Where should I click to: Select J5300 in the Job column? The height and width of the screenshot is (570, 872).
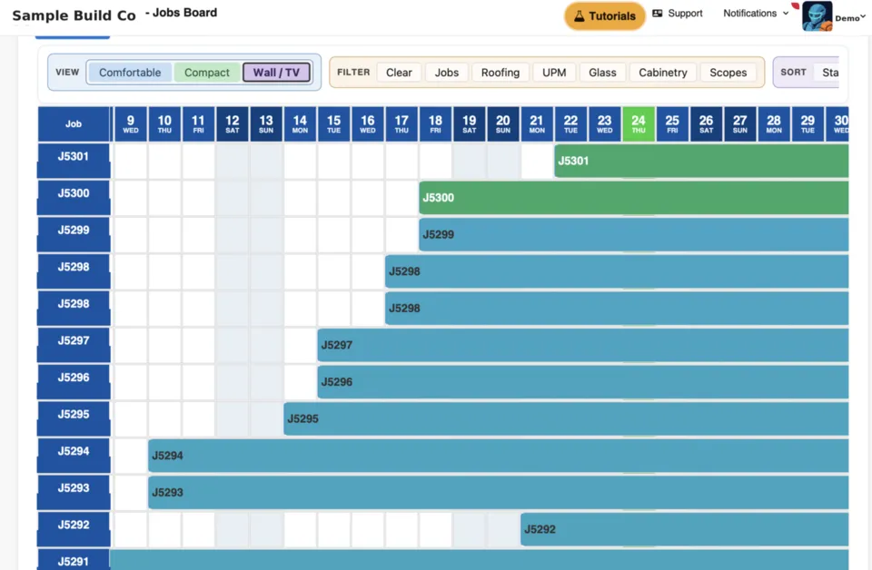[x=74, y=197]
